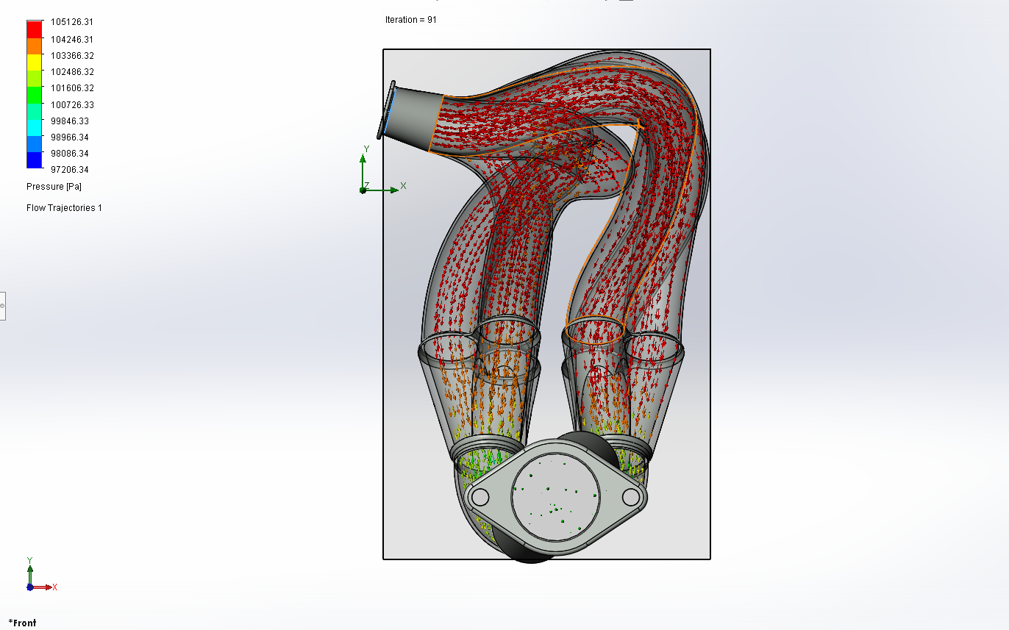Click the Flow Trajectories 1 label
This screenshot has height=630, width=1009.
pyautogui.click(x=64, y=208)
